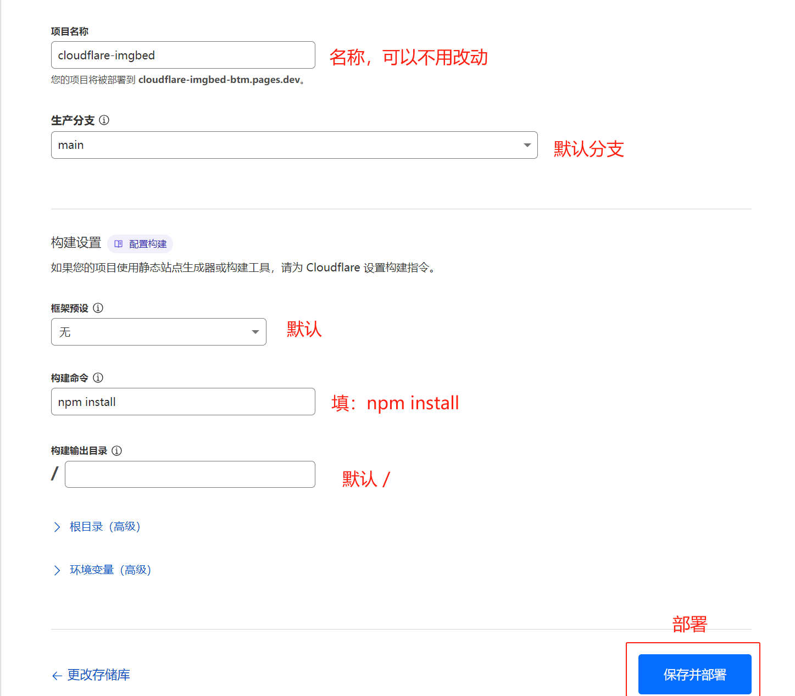Click the 更改存储库 link

(x=98, y=675)
